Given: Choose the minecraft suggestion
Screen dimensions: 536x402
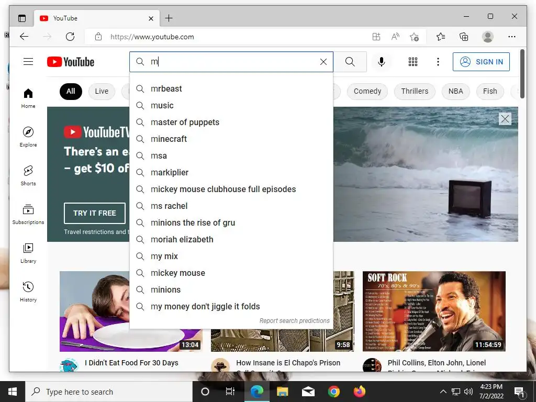Looking at the screenshot, I should 231,139.
